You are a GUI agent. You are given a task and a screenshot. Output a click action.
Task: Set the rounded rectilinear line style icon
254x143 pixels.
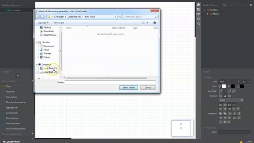(x=229, y=91)
